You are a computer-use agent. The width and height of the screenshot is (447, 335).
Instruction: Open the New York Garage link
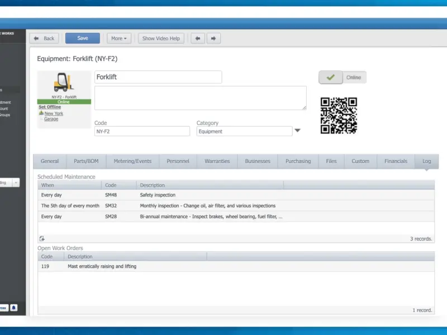point(53,116)
